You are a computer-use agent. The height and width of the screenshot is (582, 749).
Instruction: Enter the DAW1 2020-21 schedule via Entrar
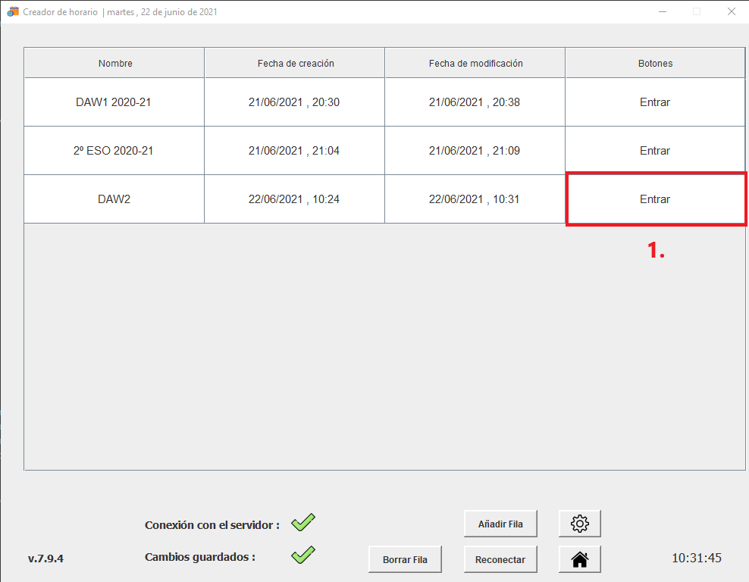pyautogui.click(x=654, y=102)
